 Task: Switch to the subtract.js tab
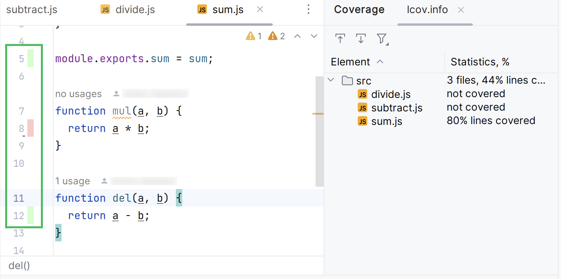[x=32, y=10]
